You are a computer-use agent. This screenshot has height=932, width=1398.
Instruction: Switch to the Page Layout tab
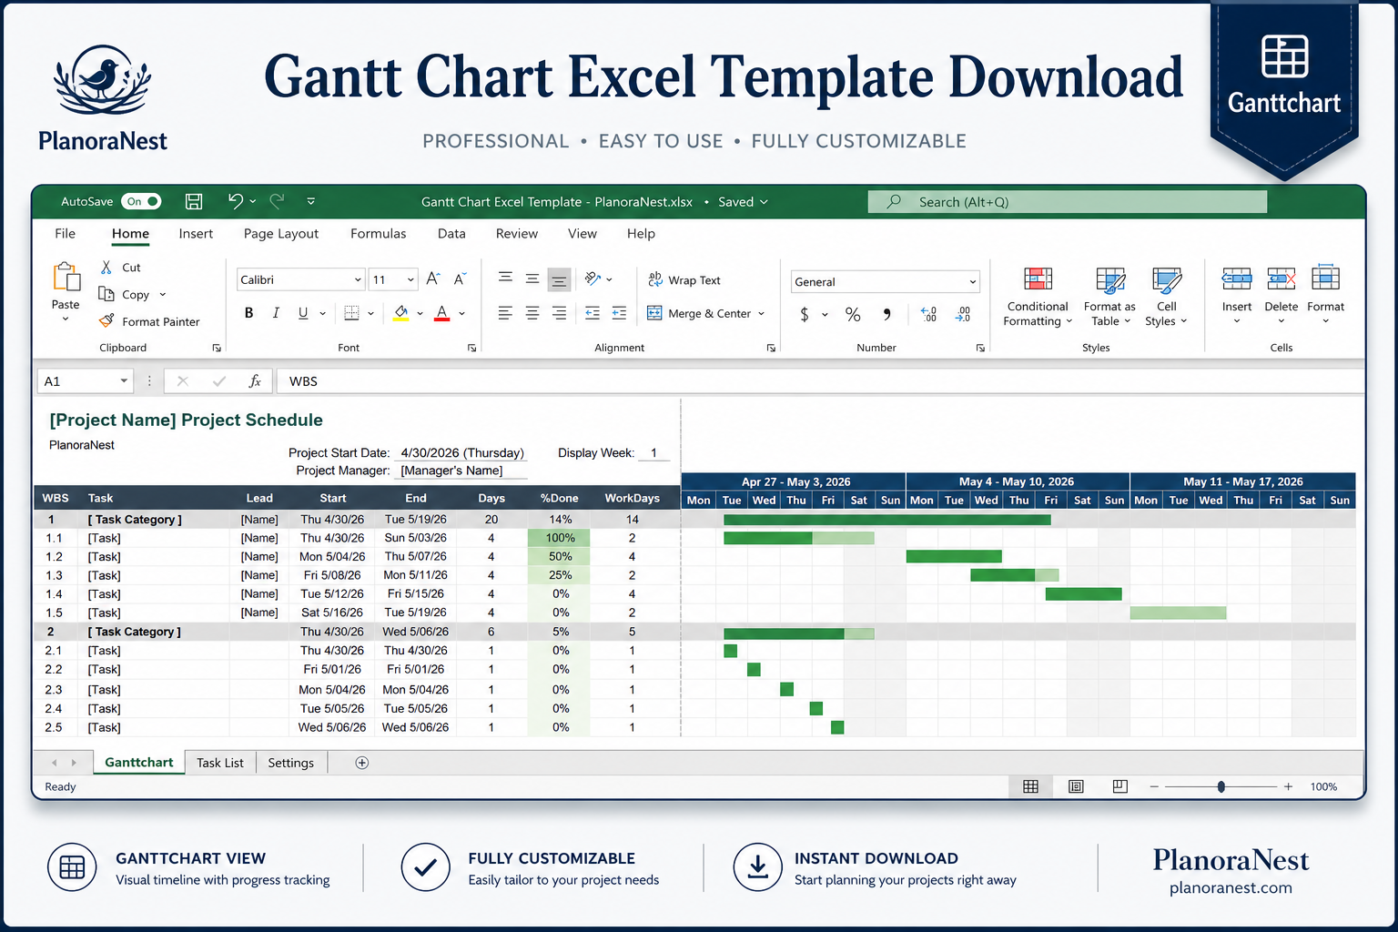click(281, 233)
